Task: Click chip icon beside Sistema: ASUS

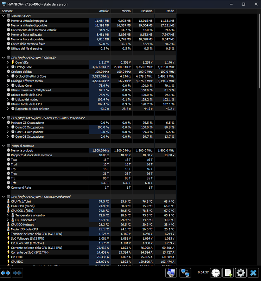Action: pos(8,16)
